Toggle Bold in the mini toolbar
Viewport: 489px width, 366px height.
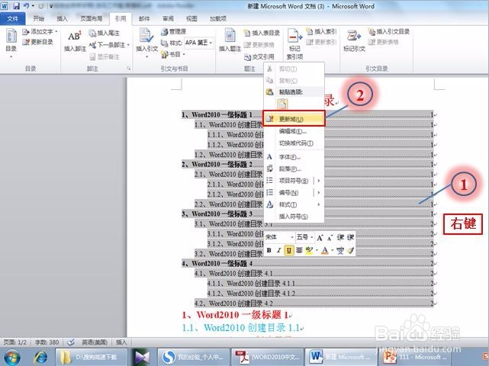[269, 250]
